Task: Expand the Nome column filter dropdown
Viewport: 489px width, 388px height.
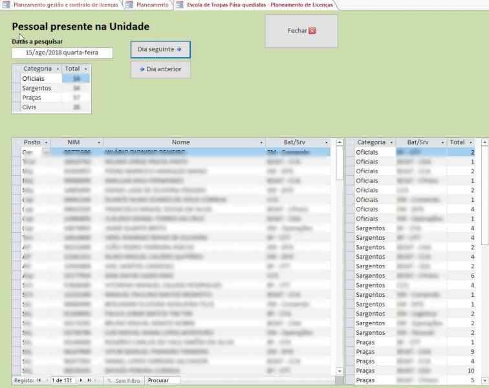Action: point(261,142)
